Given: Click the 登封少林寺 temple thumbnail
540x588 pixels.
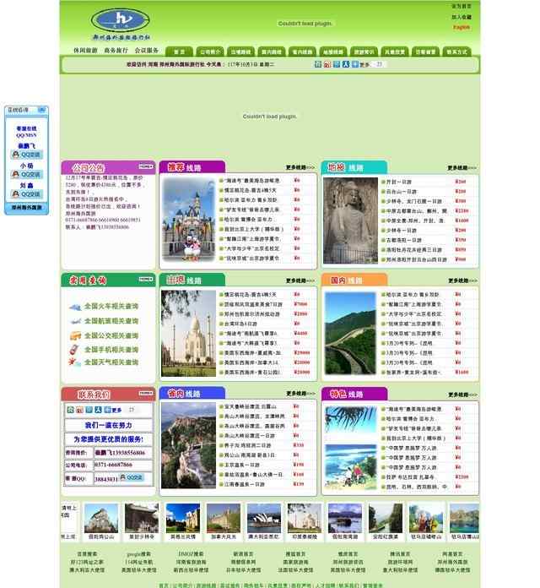Looking at the screenshot, I should click(142, 518).
